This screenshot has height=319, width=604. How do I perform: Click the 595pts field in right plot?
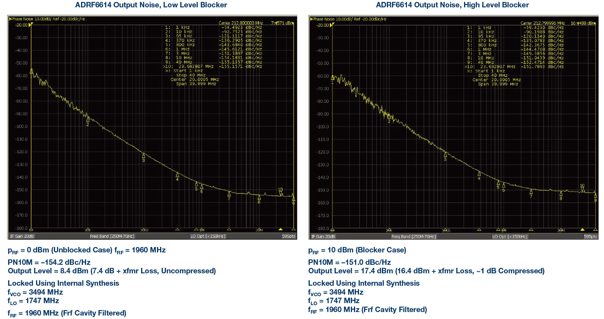(590, 236)
